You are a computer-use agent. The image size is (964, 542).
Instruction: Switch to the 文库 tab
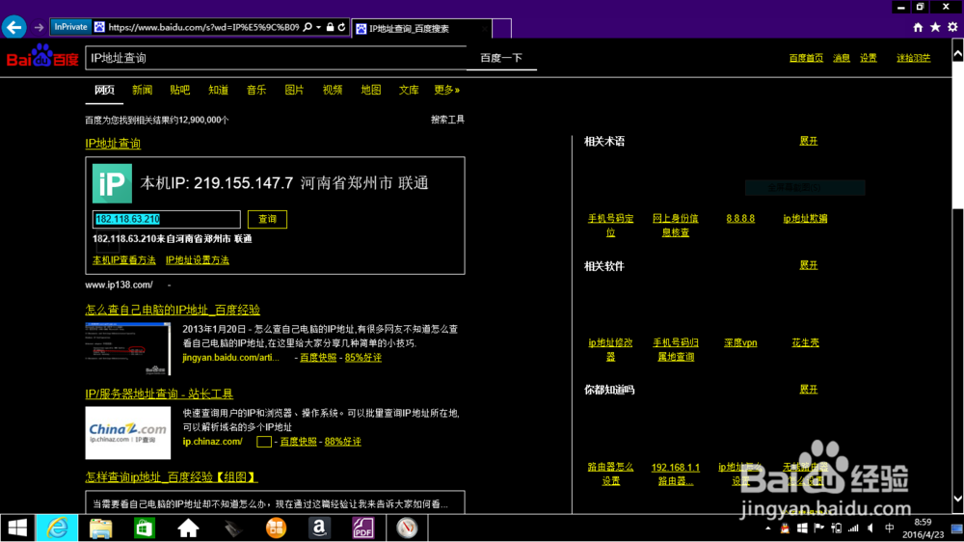[x=409, y=90]
